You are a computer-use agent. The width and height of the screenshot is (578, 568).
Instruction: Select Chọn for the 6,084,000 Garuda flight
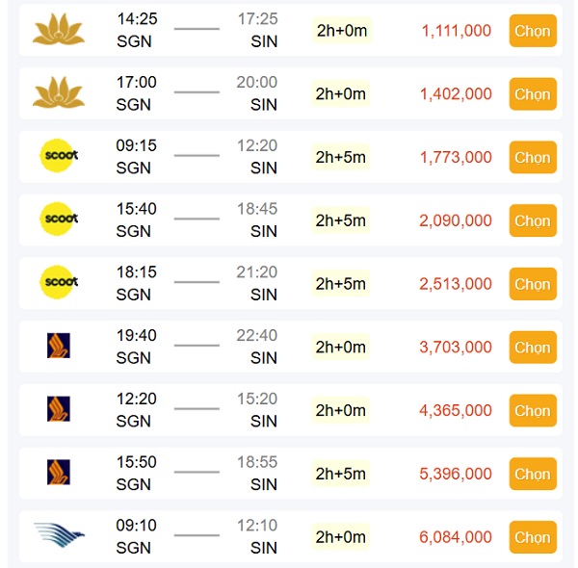click(x=533, y=537)
